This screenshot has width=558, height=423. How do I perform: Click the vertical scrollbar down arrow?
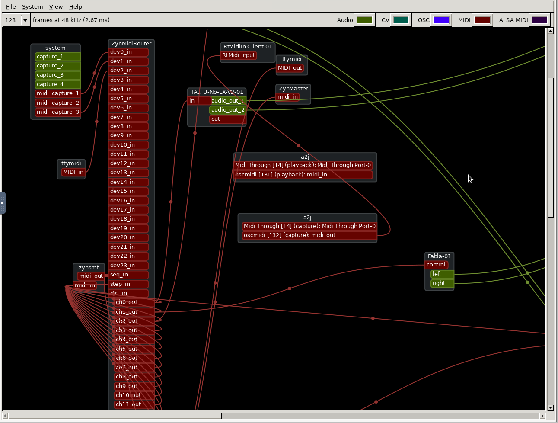pos(550,407)
